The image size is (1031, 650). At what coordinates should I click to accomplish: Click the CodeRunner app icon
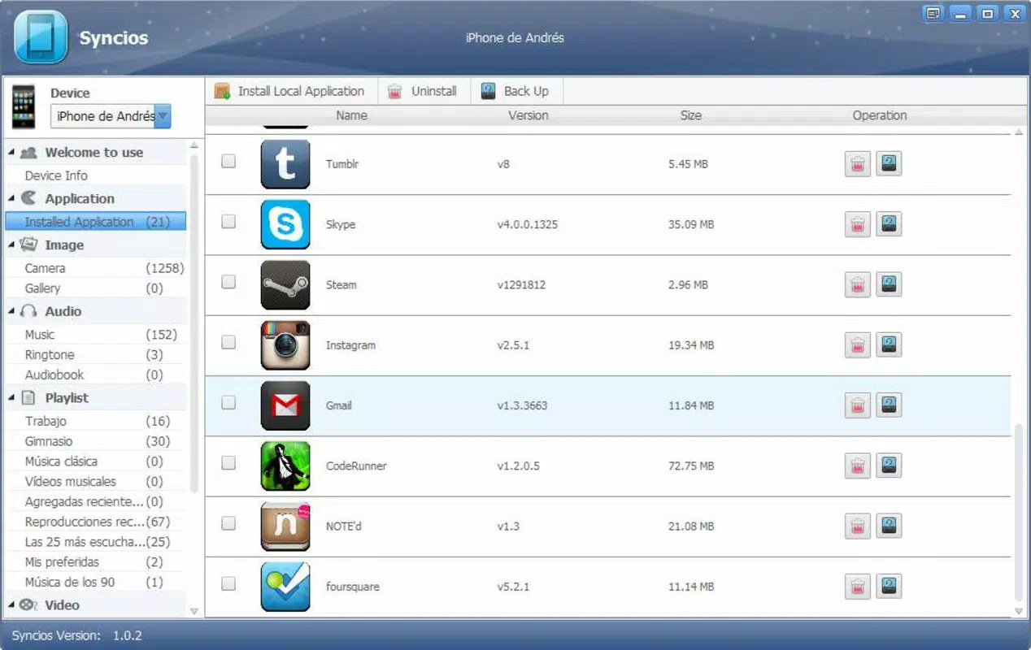(285, 466)
